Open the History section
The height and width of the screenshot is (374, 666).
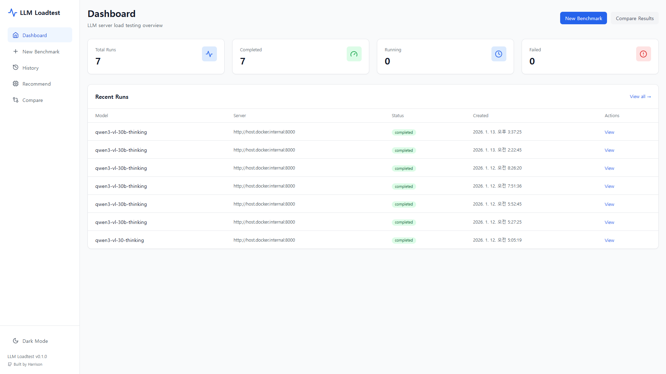tap(31, 68)
